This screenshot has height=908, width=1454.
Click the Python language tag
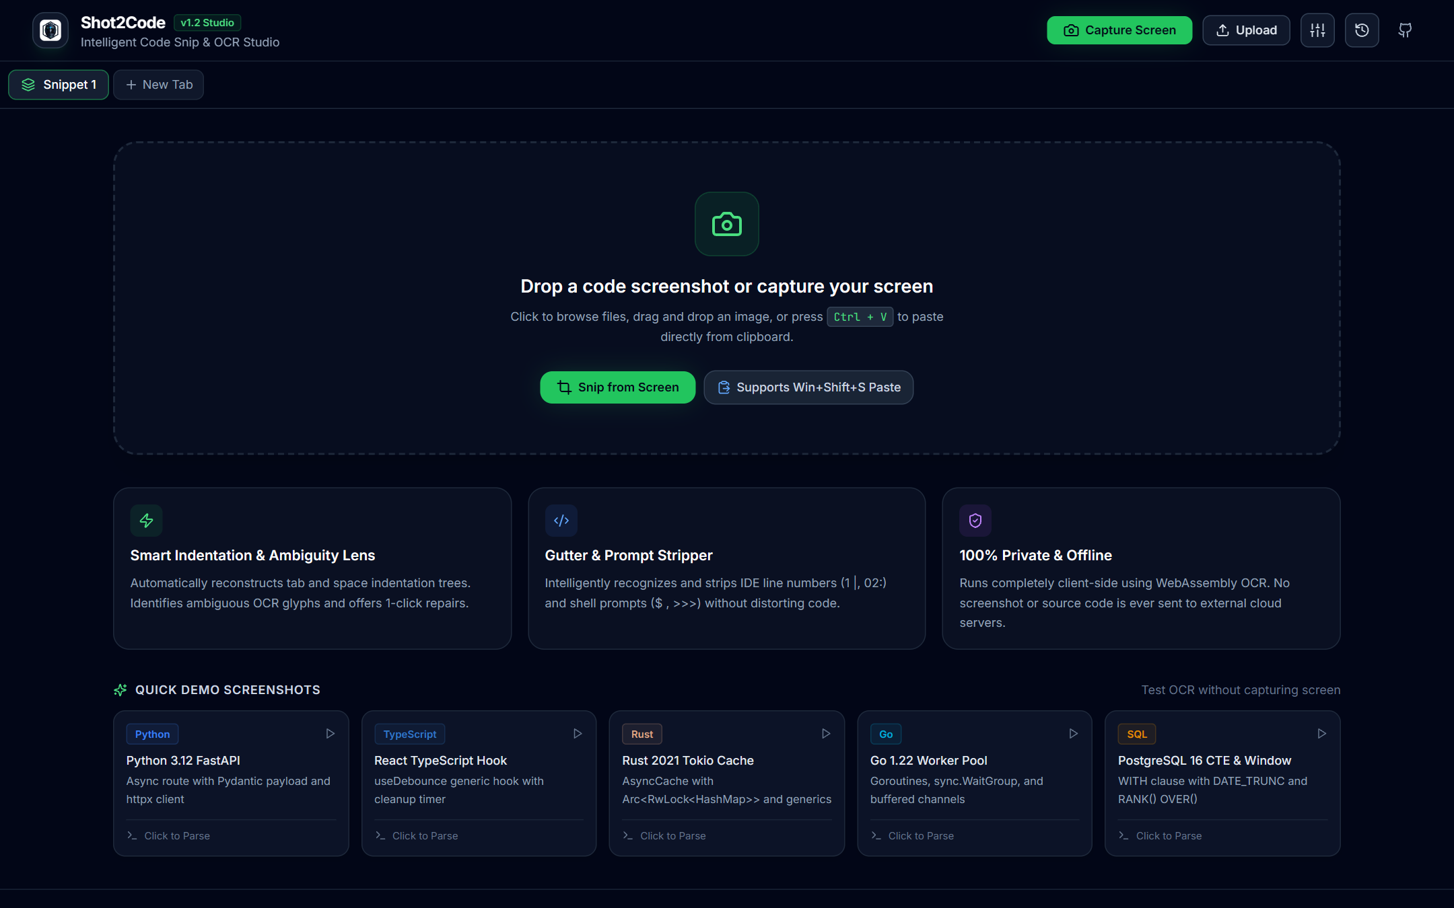click(152, 734)
